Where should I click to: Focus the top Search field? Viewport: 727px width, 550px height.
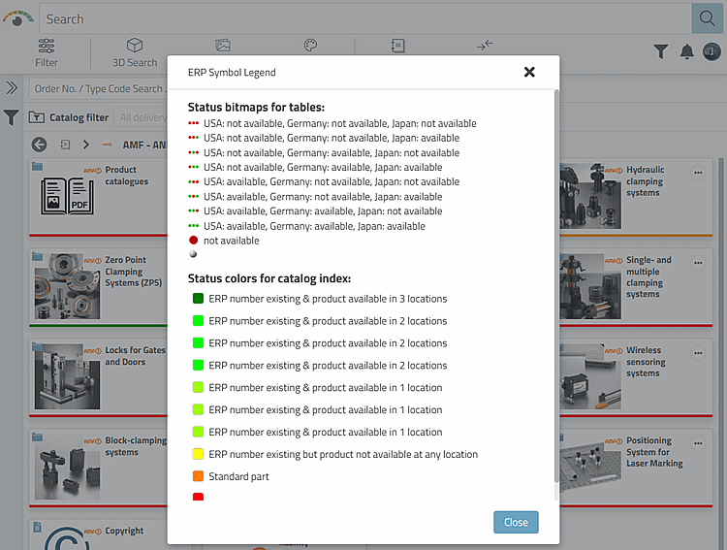[x=365, y=18]
